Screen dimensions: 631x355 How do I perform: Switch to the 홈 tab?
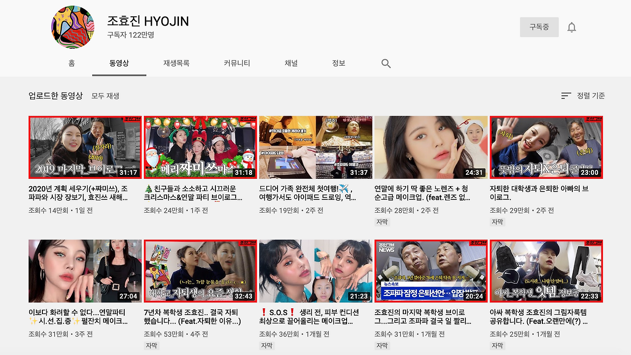point(72,63)
